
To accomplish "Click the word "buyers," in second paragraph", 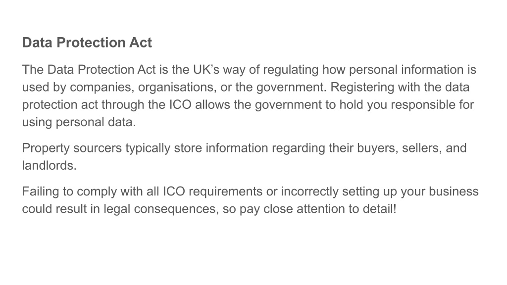I will pos(378,148).
